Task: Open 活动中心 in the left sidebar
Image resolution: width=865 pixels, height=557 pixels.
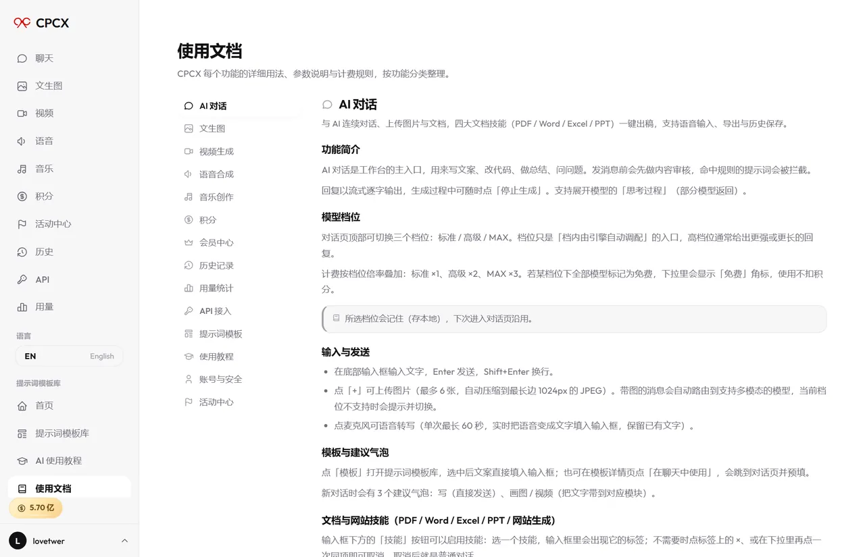Action: [x=69, y=224]
